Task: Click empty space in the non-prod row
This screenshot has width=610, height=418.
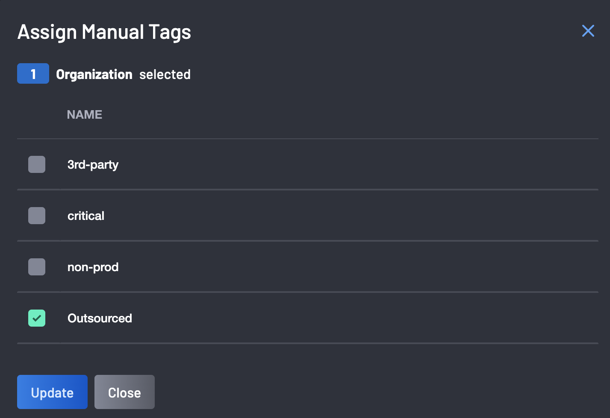Action: [x=359, y=267]
